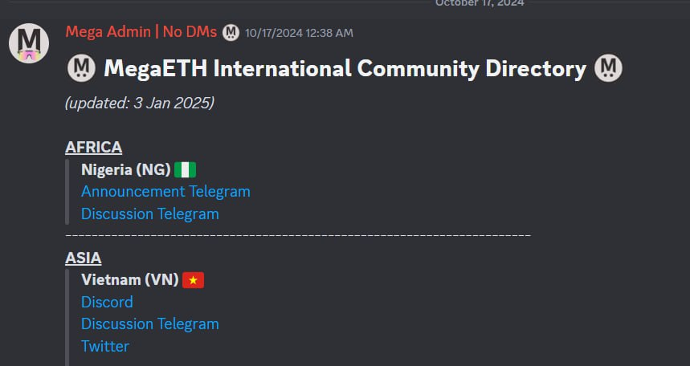Open the Discussion Telegram link under Nigeria

(149, 213)
